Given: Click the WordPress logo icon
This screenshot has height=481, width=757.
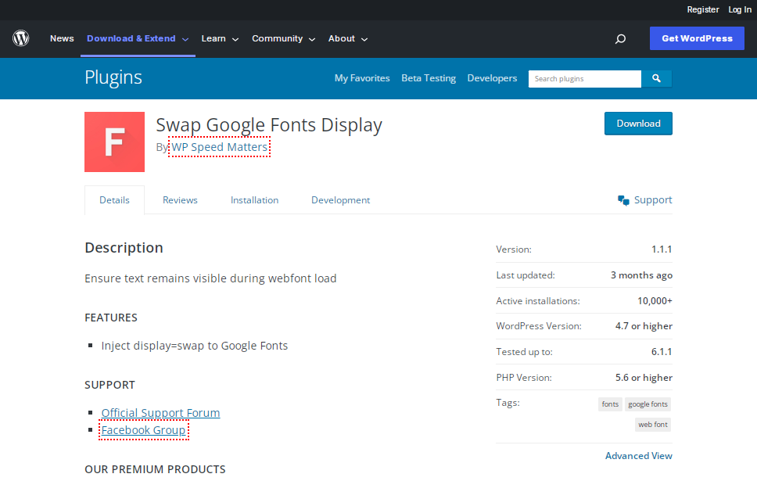Looking at the screenshot, I should (20, 38).
